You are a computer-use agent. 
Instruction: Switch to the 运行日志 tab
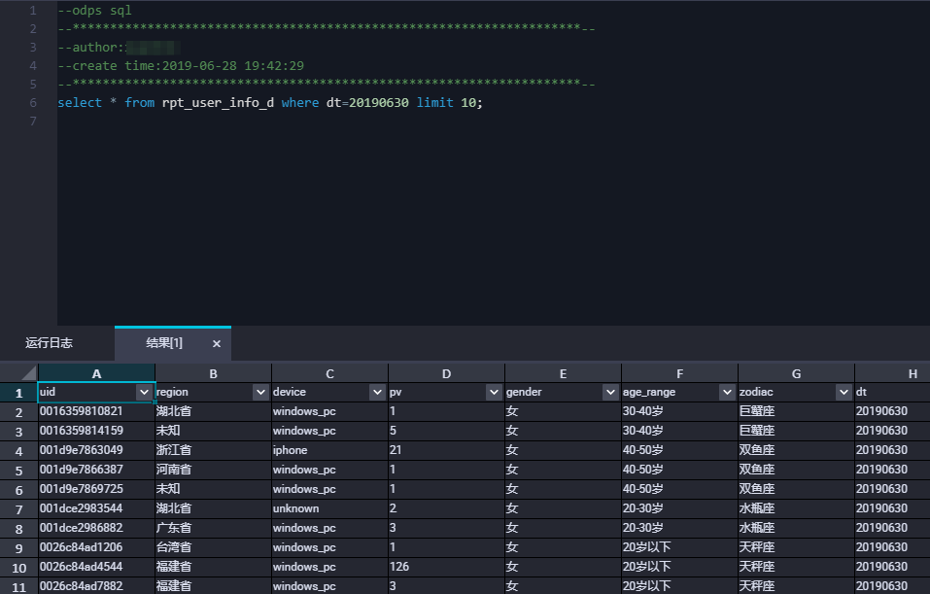click(50, 343)
